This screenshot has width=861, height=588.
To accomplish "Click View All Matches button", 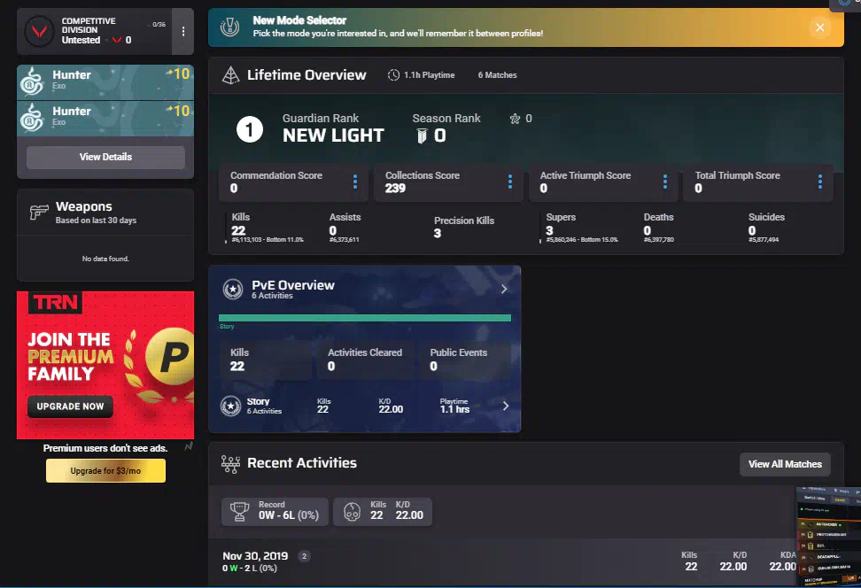I will point(785,464).
